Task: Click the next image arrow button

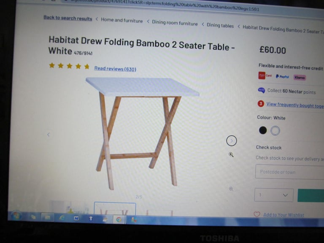Action: point(231,141)
